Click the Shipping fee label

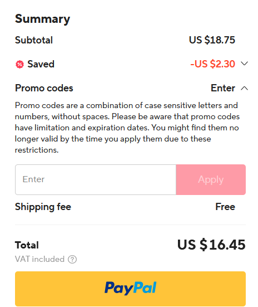click(43, 207)
